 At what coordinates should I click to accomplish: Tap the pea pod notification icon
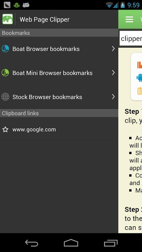[7, 5]
